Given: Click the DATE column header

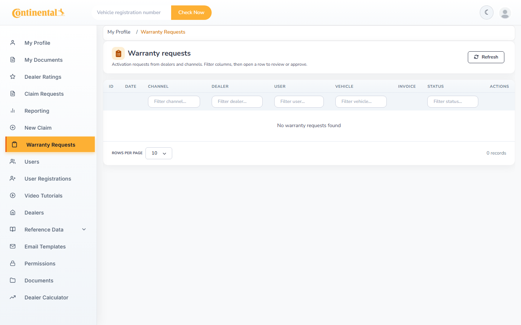Looking at the screenshot, I should coord(131,86).
